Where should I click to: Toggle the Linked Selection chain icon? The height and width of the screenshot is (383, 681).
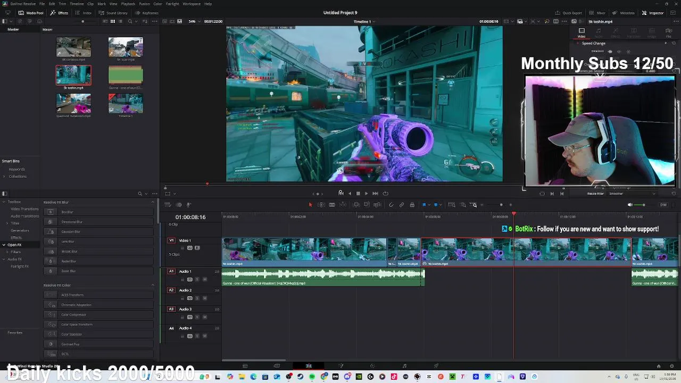402,205
